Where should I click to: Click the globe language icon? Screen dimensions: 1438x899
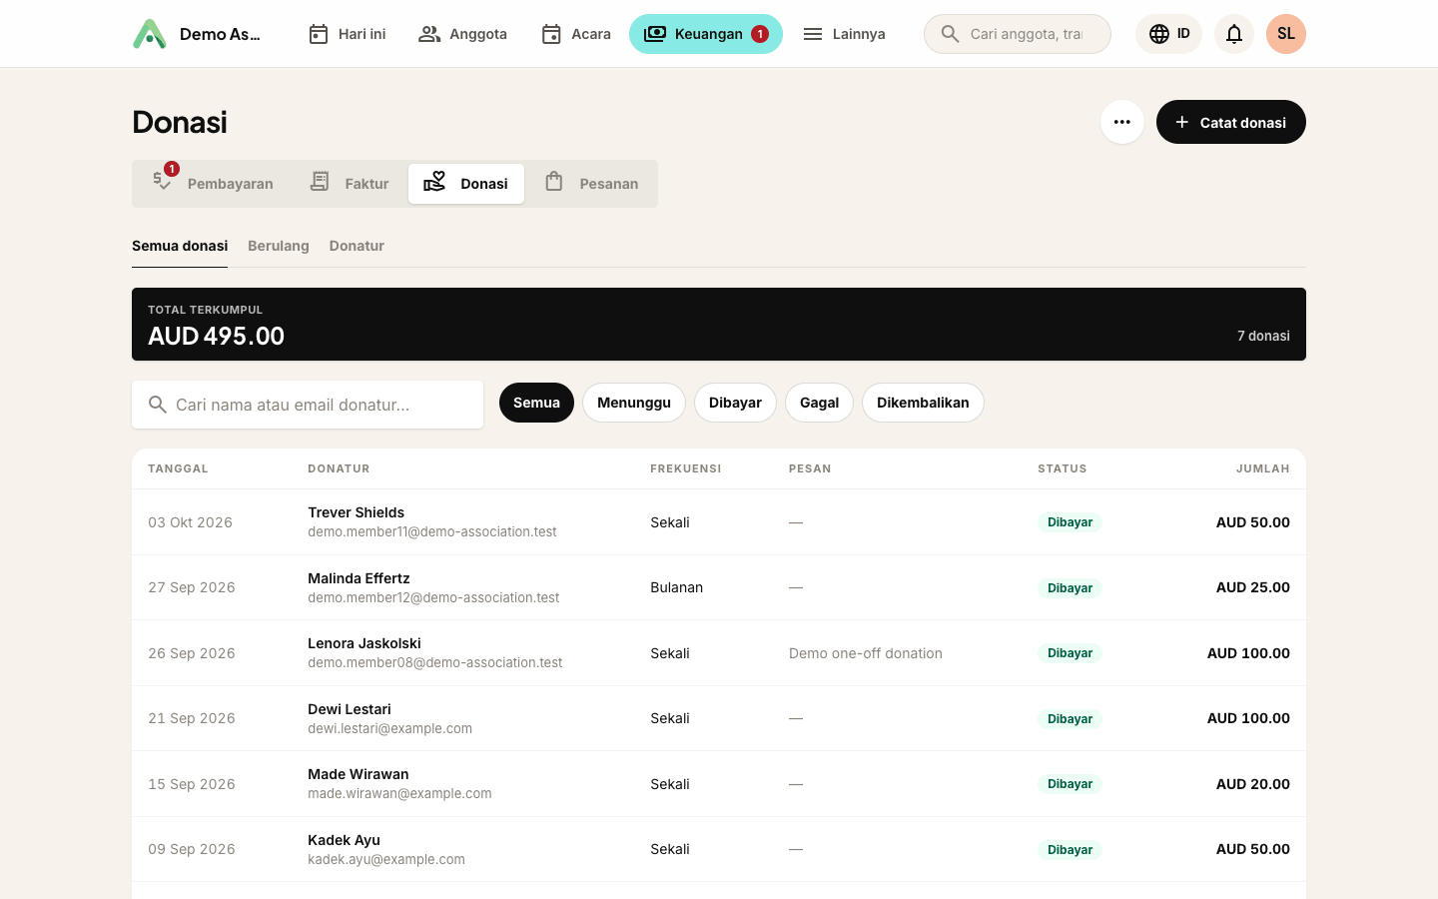click(1159, 34)
